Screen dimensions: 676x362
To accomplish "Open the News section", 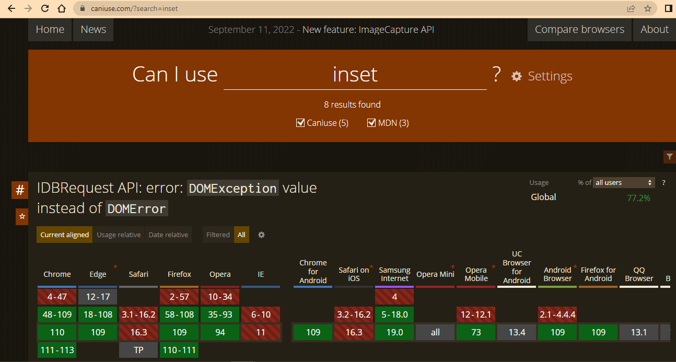I will coord(92,29).
